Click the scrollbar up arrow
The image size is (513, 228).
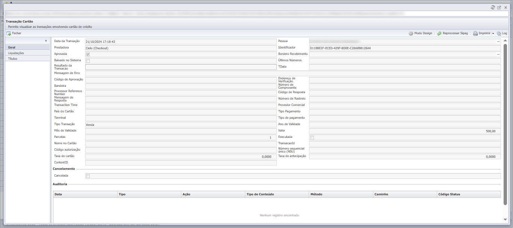505,41
